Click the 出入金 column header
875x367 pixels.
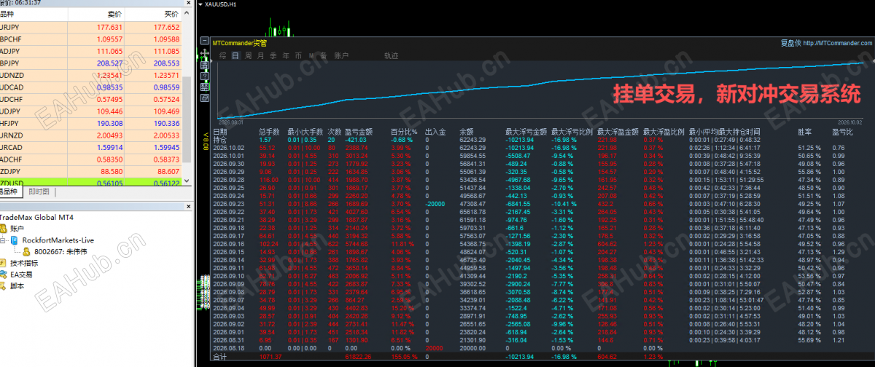[435, 132]
